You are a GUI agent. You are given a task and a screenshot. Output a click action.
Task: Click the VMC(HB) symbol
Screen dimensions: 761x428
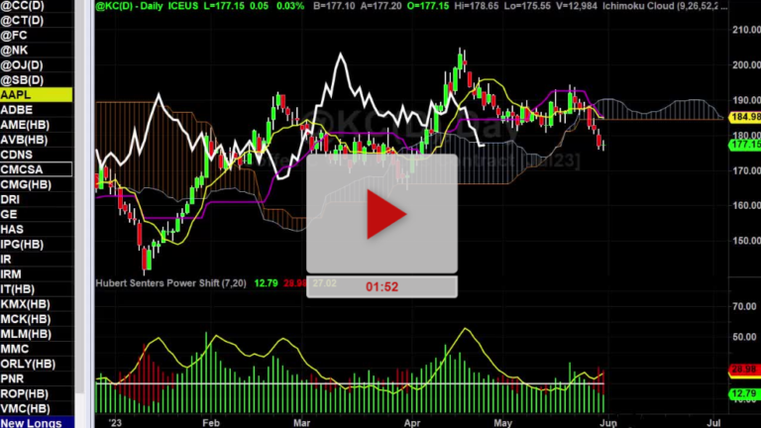36,408
